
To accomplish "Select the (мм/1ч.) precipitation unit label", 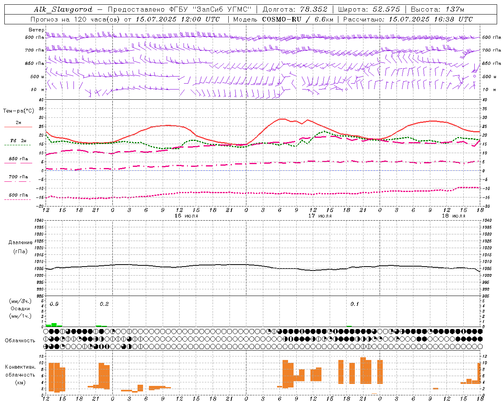I will [20, 316].
